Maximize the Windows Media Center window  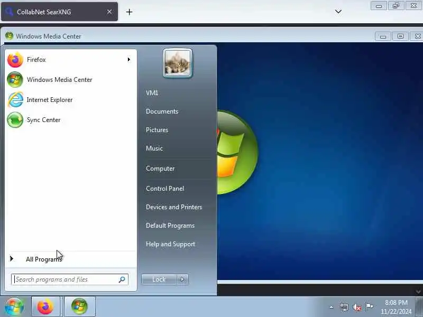click(x=400, y=36)
